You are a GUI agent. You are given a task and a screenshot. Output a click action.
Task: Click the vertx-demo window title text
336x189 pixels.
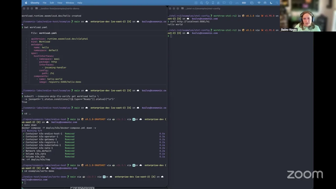59,9
